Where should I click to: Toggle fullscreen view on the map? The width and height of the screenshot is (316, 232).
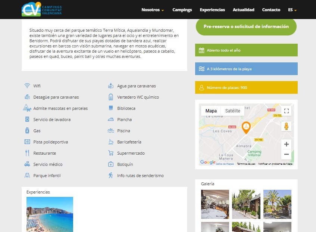(x=286, y=111)
